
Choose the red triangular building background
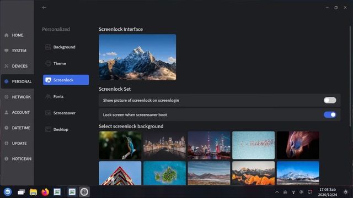pyautogui.click(x=120, y=173)
